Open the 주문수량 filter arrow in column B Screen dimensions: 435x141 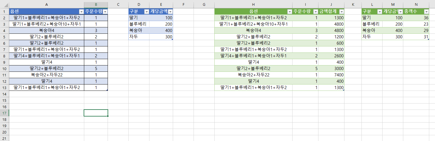tap(105, 12)
